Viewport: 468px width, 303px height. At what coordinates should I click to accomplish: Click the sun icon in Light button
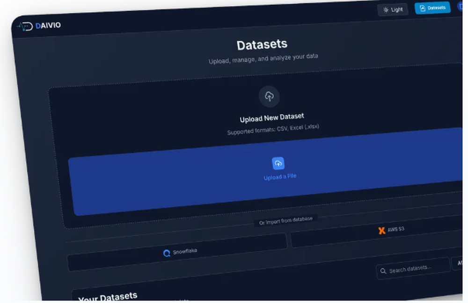(x=386, y=10)
